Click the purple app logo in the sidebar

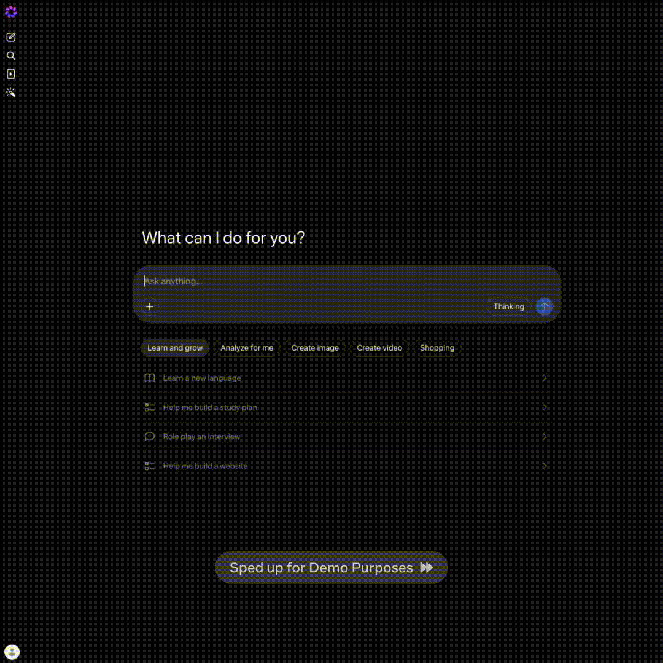(x=11, y=12)
